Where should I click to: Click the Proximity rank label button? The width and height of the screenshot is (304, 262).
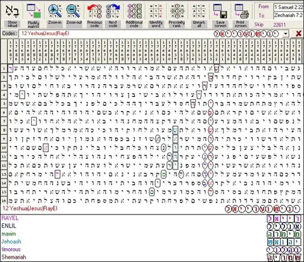[177, 24]
